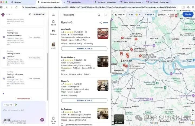The width and height of the screenshot is (195, 126).
Task: Click the Lina Stores City map pin
Action: 140,56
